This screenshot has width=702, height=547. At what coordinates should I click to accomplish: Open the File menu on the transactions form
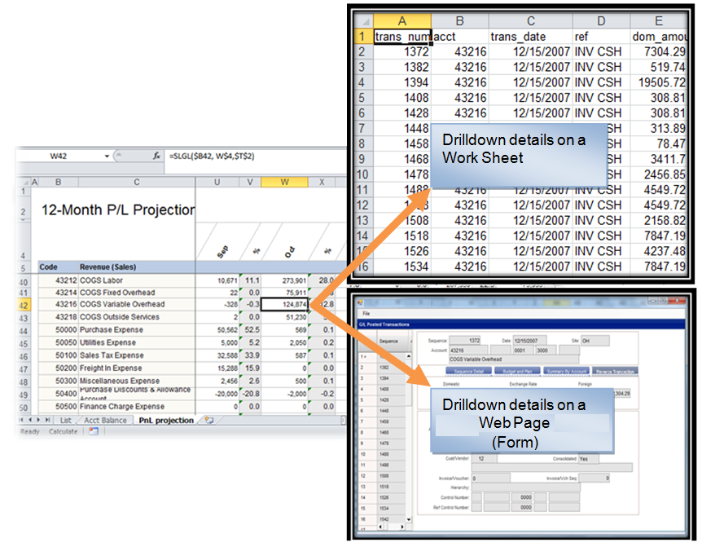(366, 312)
